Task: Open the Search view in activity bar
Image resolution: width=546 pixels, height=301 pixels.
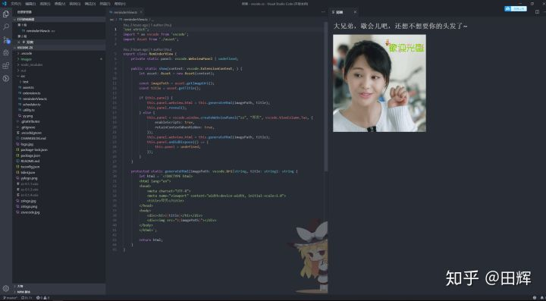Action: (x=6, y=27)
